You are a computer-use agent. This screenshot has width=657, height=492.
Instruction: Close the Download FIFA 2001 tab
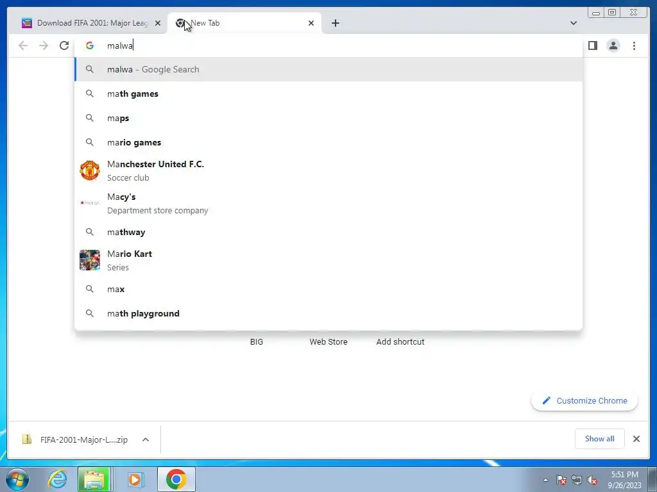158,23
